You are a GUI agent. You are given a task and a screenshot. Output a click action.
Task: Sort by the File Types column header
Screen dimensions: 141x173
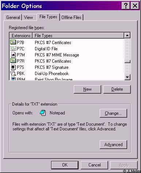point(79,36)
